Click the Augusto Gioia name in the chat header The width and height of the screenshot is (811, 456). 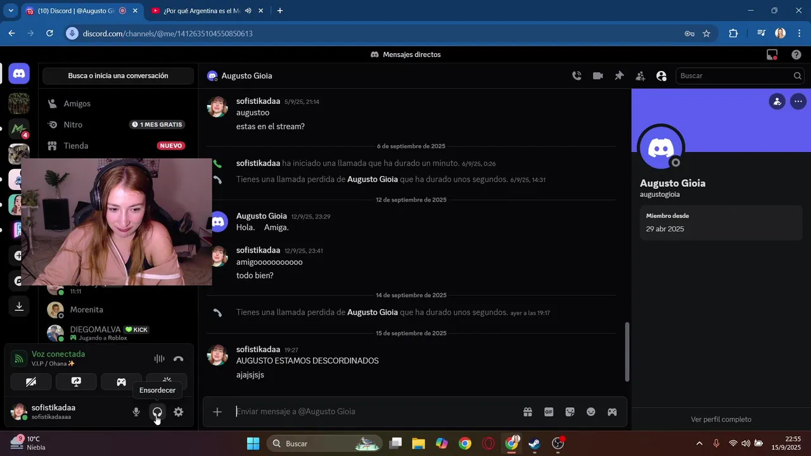click(246, 76)
